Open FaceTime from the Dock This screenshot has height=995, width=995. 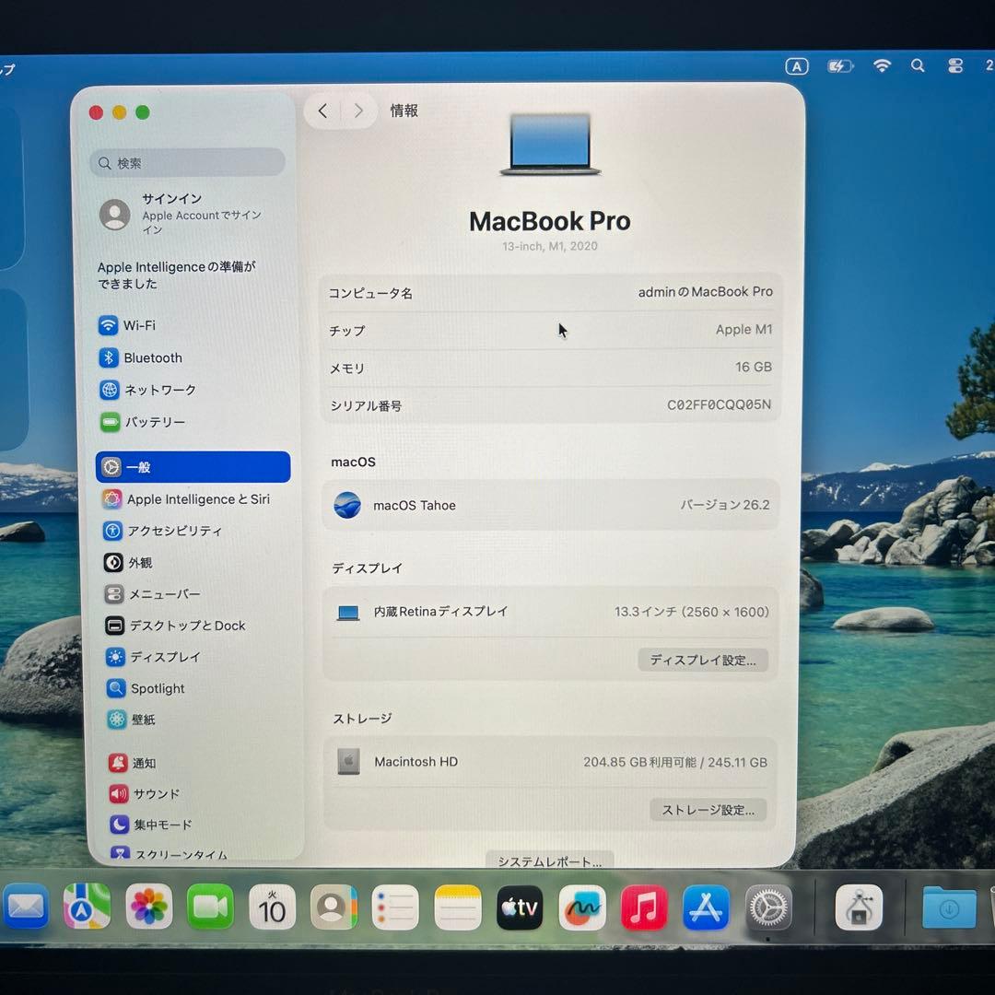click(210, 907)
